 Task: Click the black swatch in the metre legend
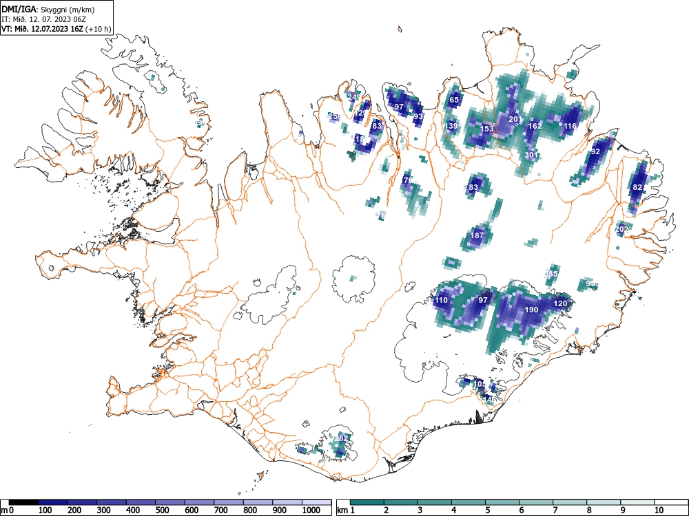(x=23, y=502)
